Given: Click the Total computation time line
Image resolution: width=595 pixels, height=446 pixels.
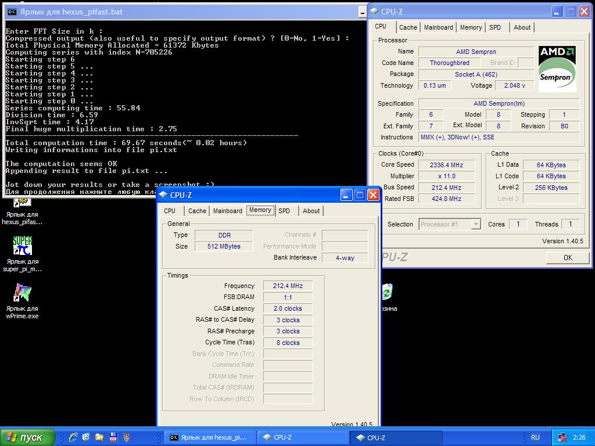Looking at the screenshot, I should (126, 143).
